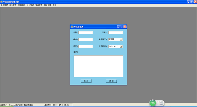Close the 新学期注册 dialog window

click(x=125, y=27)
